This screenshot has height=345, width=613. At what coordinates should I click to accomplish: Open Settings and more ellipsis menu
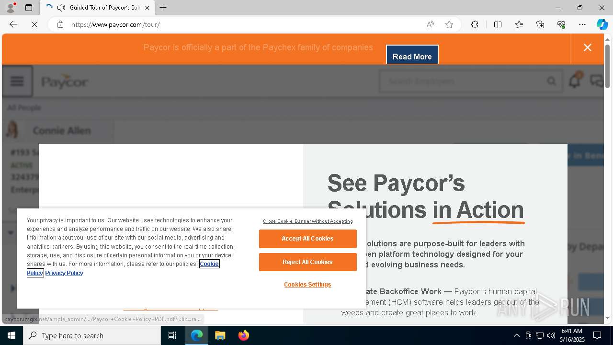[582, 24]
